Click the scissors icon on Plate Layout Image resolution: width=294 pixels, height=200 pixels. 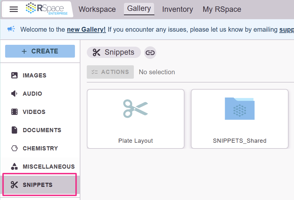[x=135, y=108]
